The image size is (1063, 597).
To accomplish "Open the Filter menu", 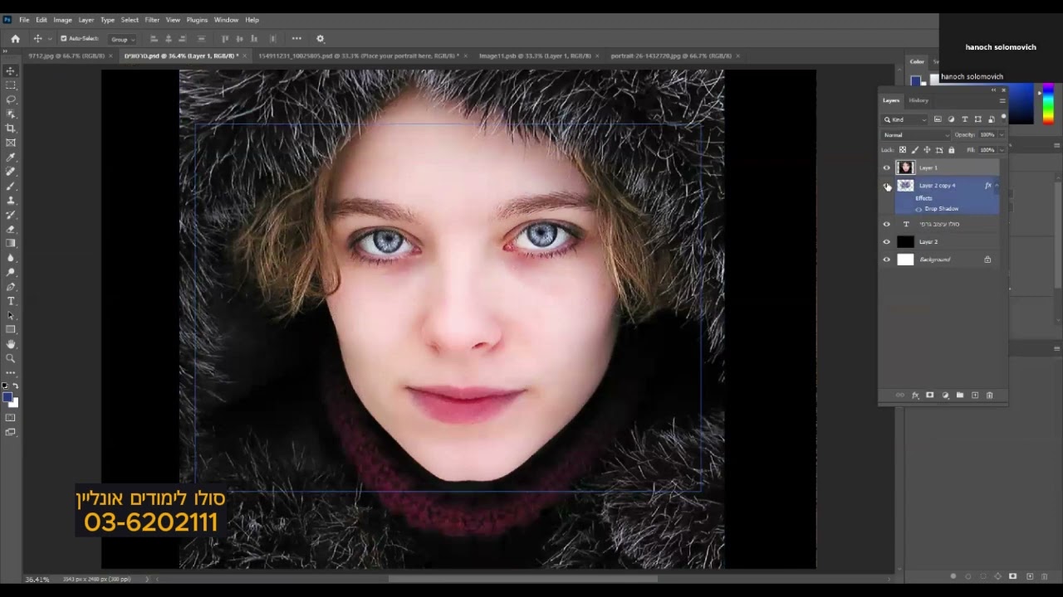I will [152, 20].
